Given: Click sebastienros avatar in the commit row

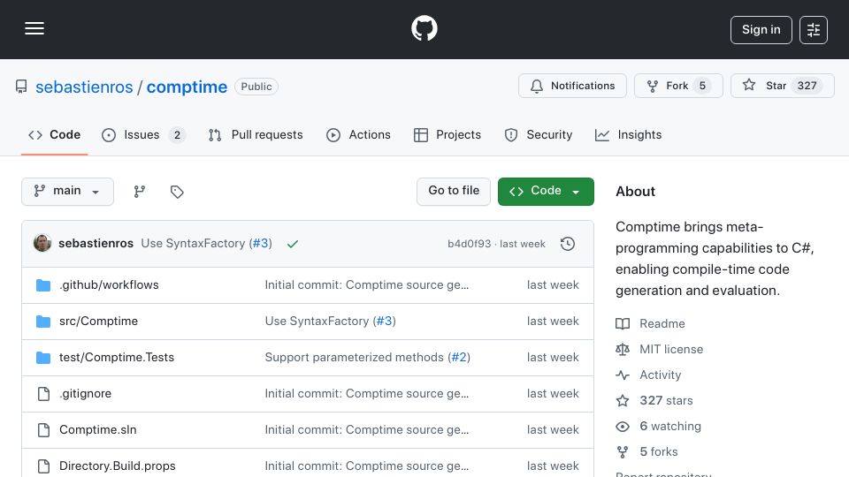Looking at the screenshot, I should coord(42,244).
